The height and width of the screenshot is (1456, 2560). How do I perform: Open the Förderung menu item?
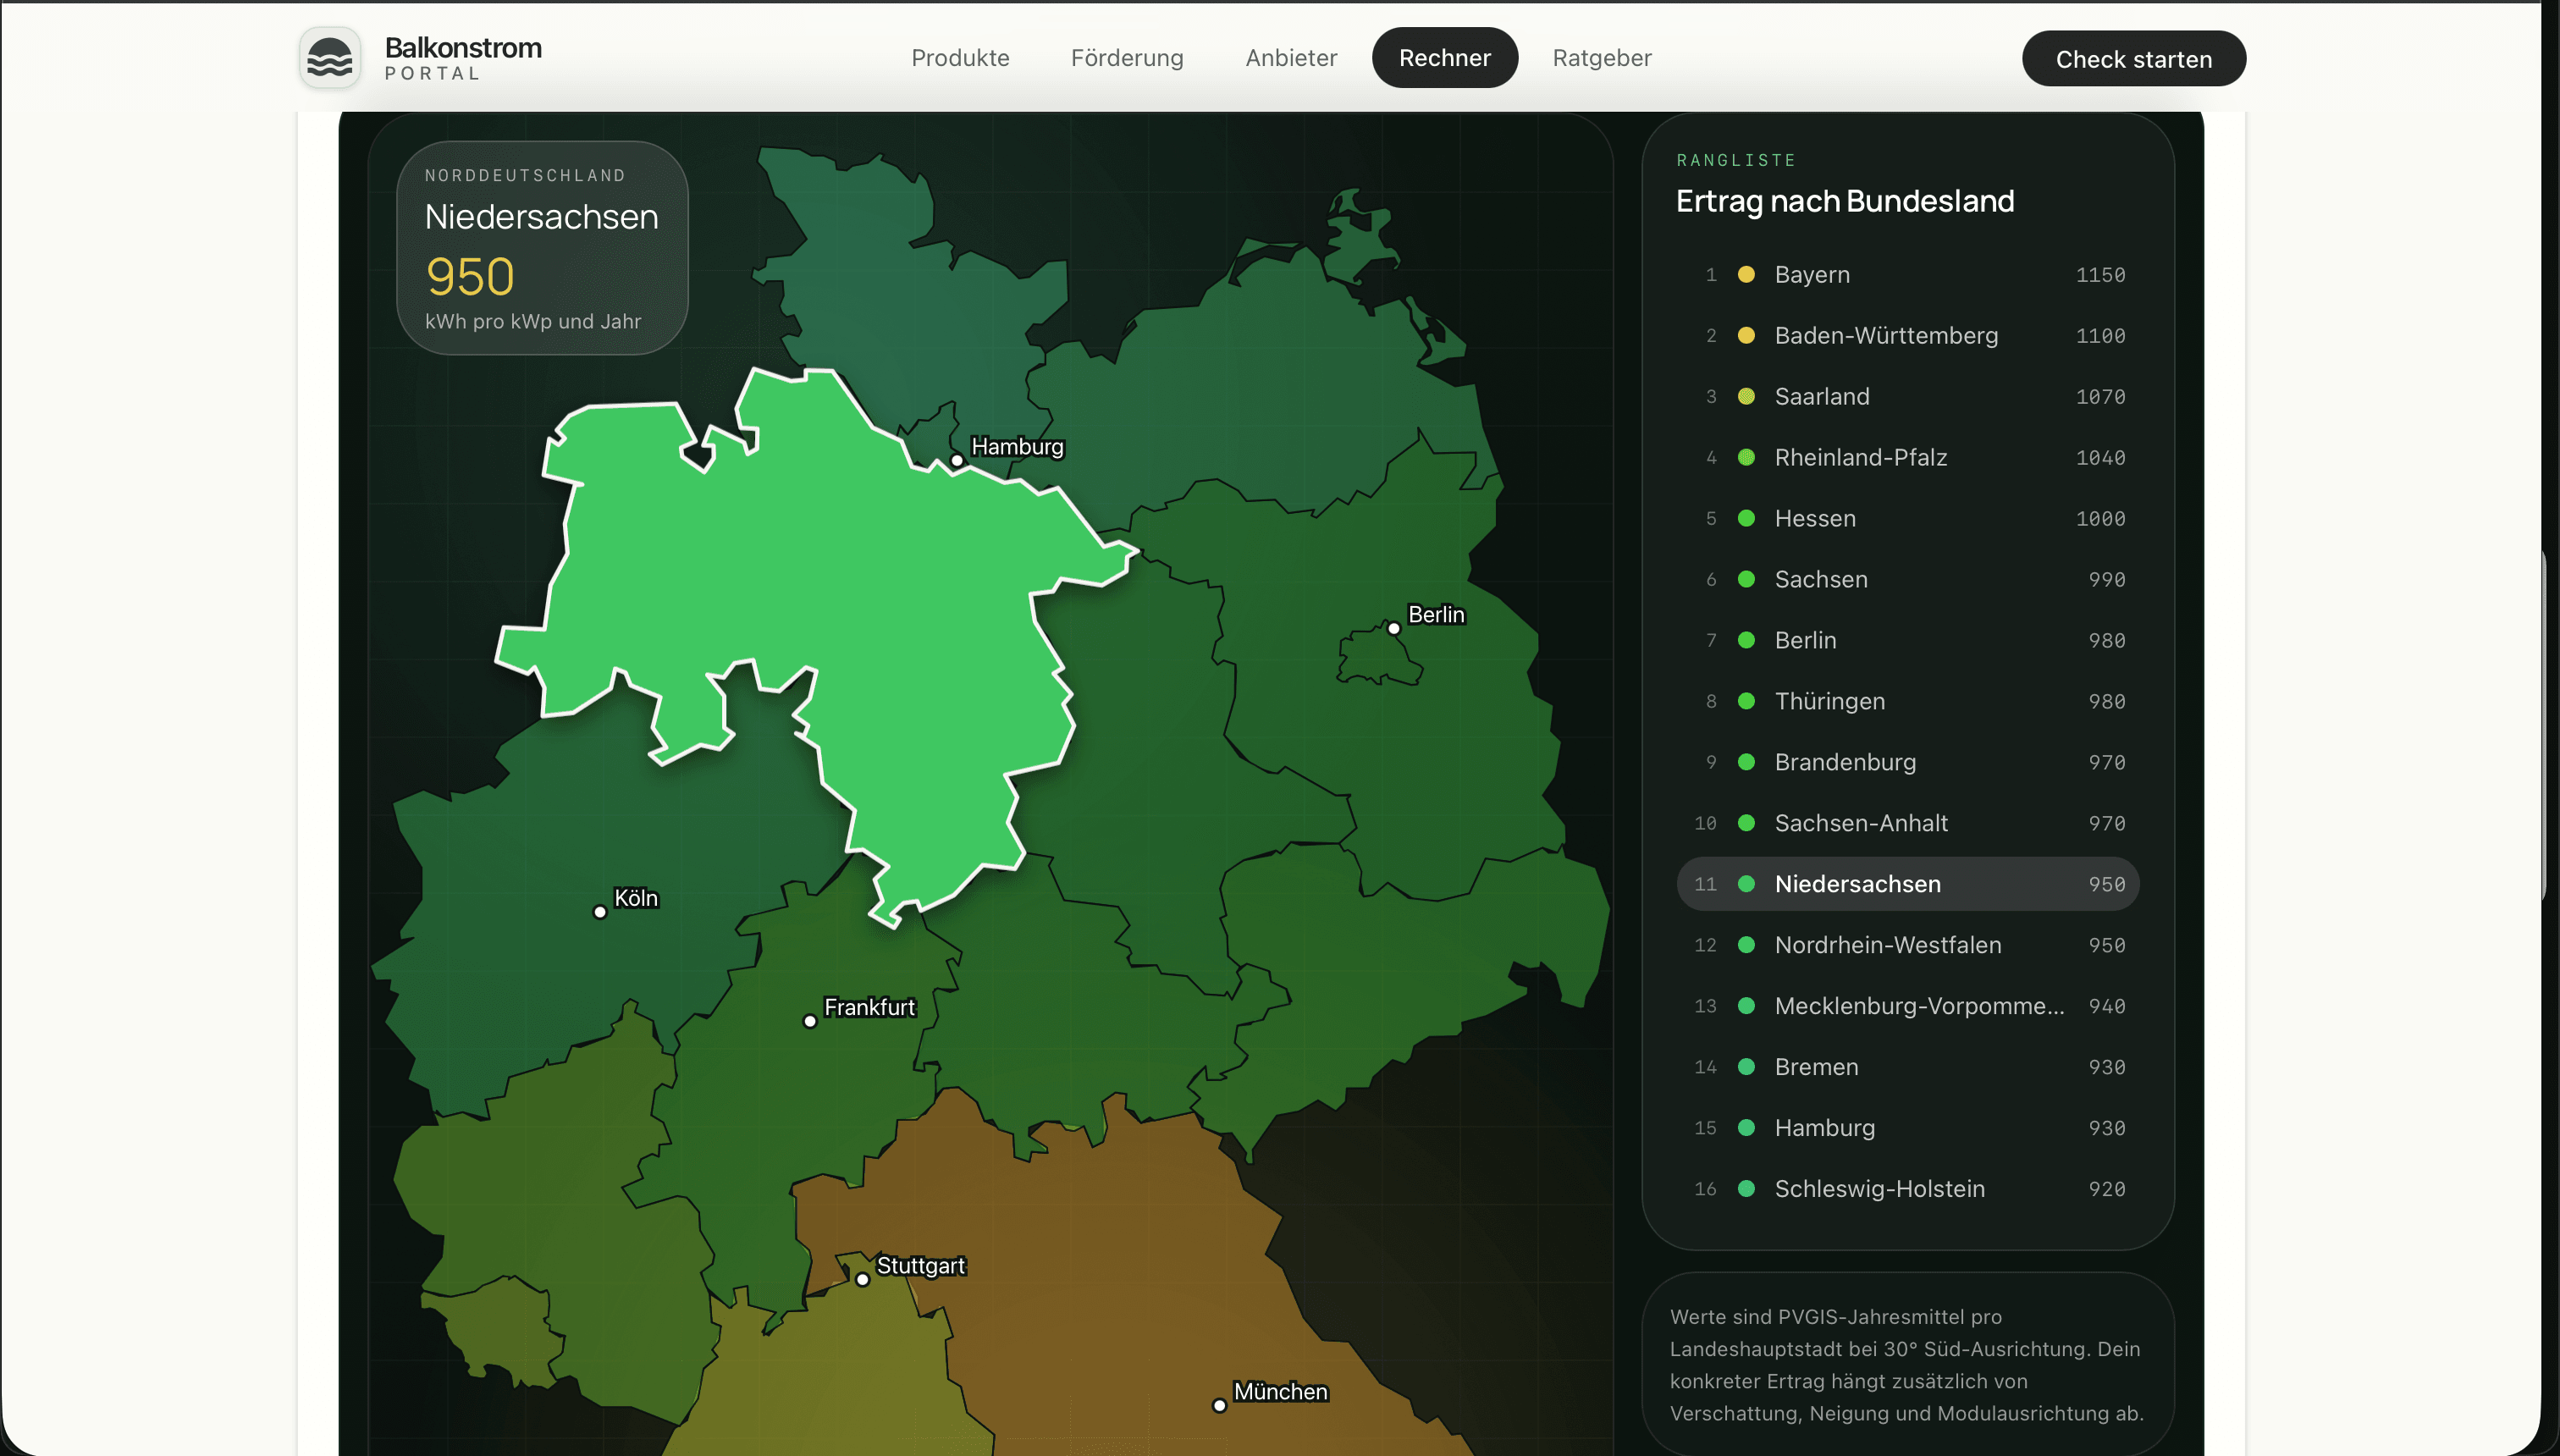[1127, 58]
